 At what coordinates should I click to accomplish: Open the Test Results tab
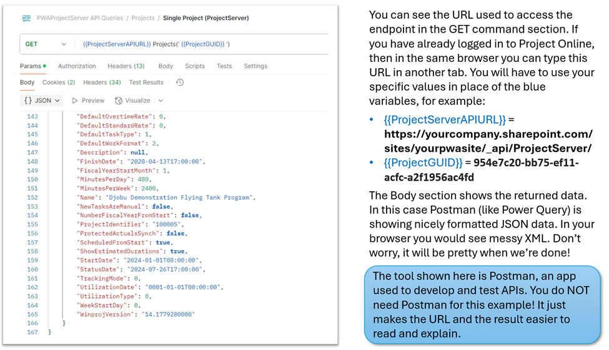[x=146, y=82]
